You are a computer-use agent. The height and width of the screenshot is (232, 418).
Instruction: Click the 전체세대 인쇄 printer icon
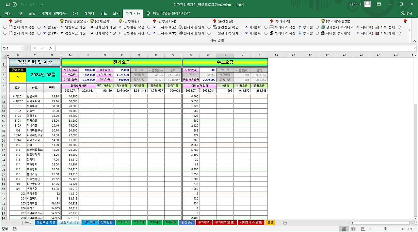(x=181, y=33)
